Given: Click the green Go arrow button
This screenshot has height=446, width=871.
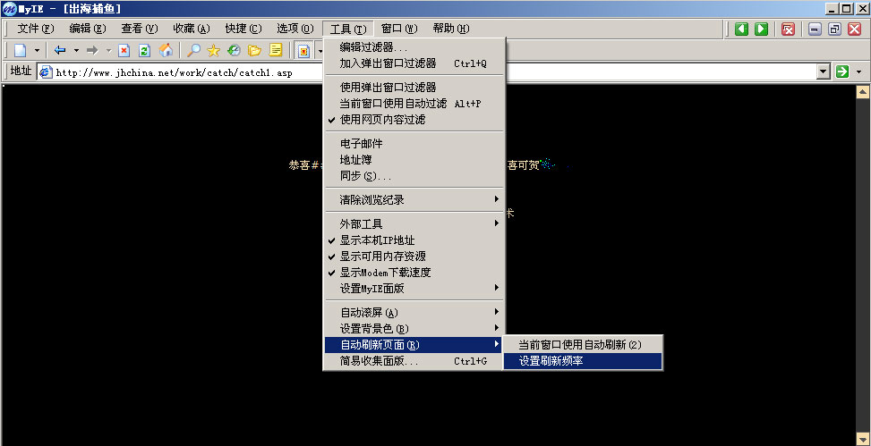Looking at the screenshot, I should (x=842, y=72).
